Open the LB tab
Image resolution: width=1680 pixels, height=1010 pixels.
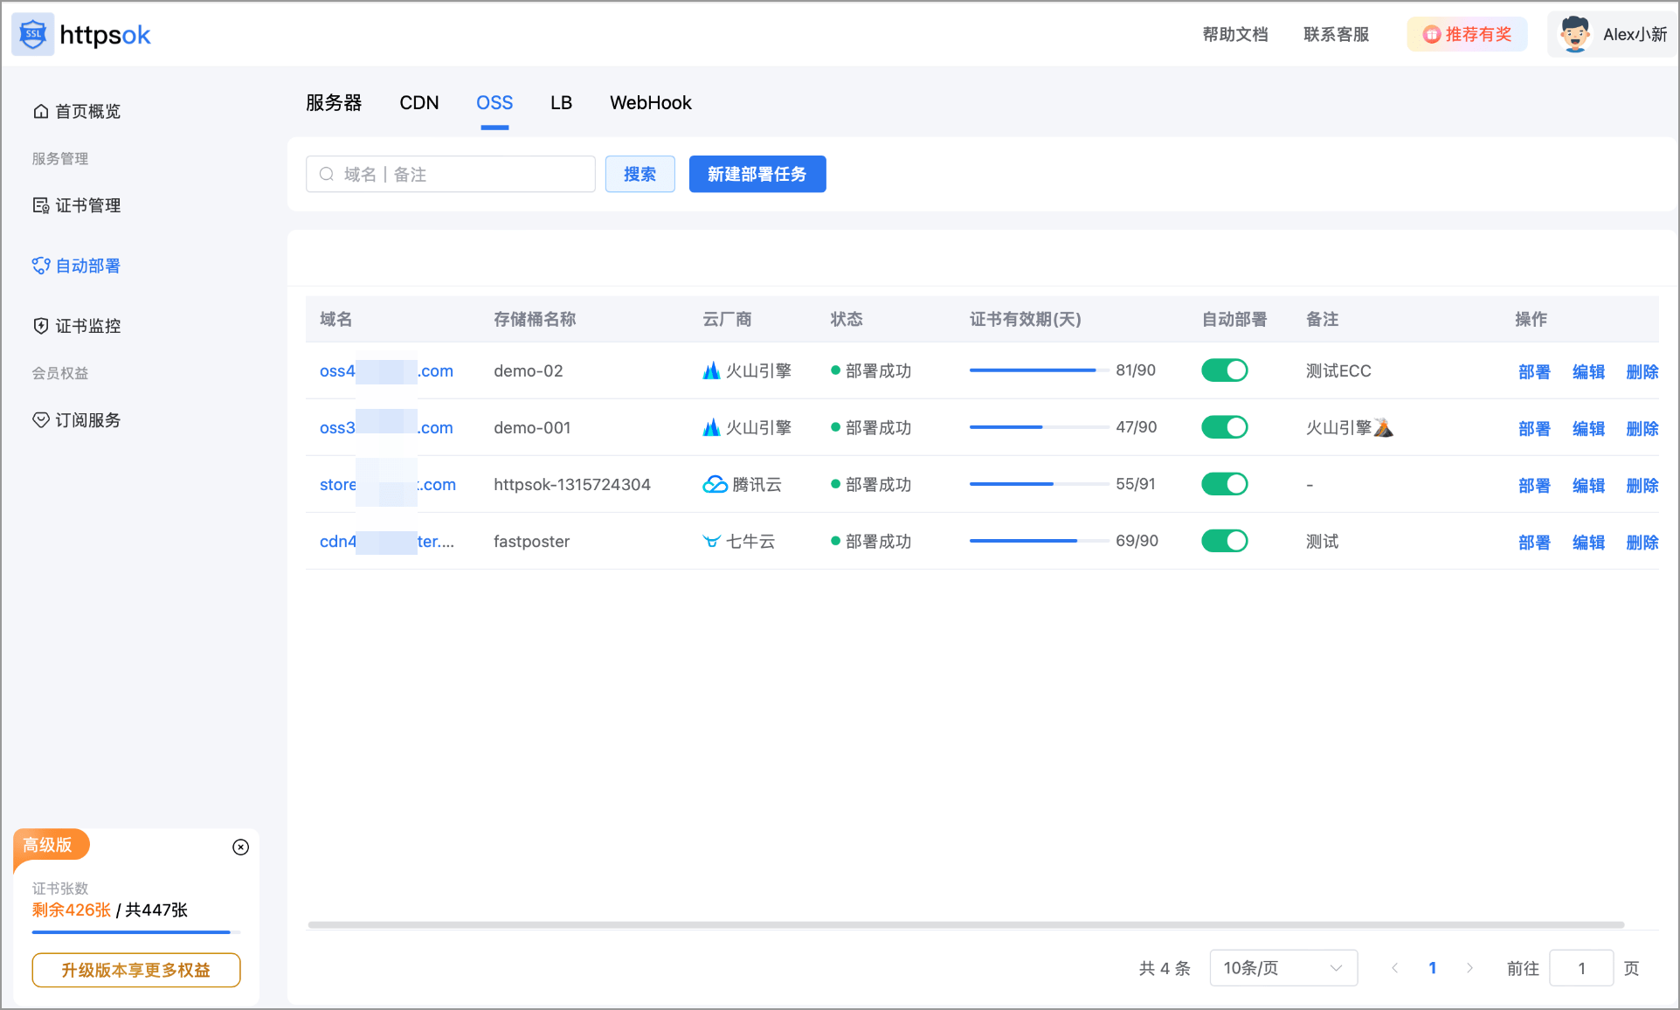point(561,103)
